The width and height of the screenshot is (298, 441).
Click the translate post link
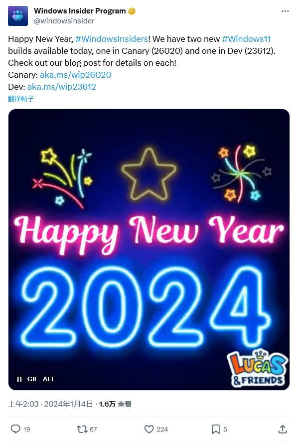pos(21,99)
